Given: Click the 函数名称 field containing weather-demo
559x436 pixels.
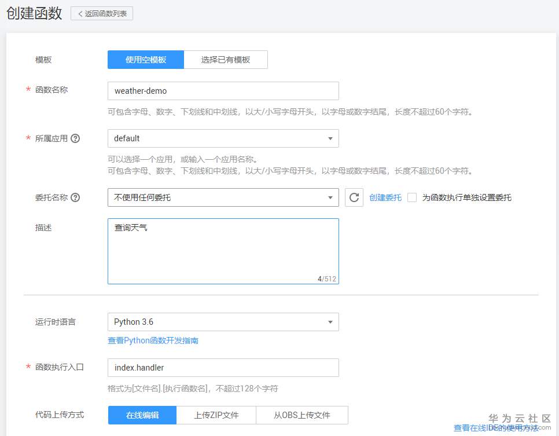Looking at the screenshot, I should point(223,91).
